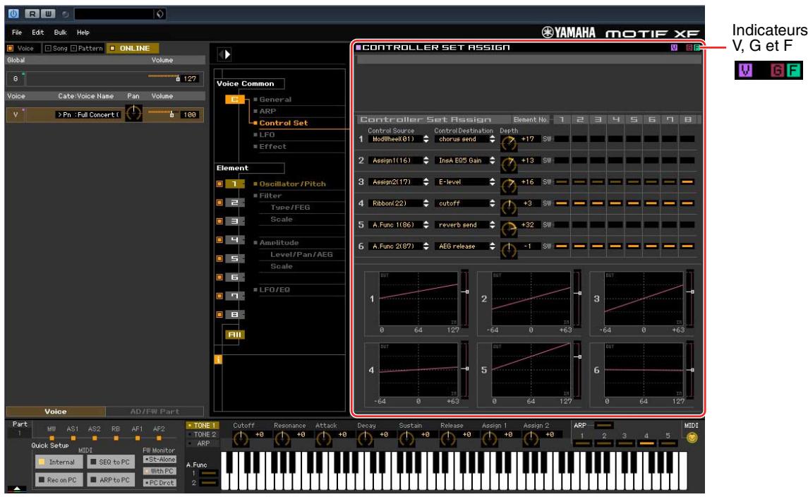Viewport: 808px width, 497px height.
Task: Toggle Element 1 on/off square
Action: [219, 184]
